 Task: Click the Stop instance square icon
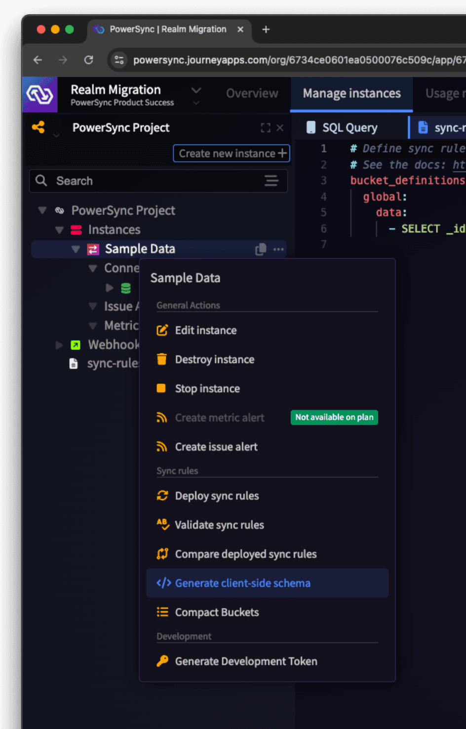161,388
